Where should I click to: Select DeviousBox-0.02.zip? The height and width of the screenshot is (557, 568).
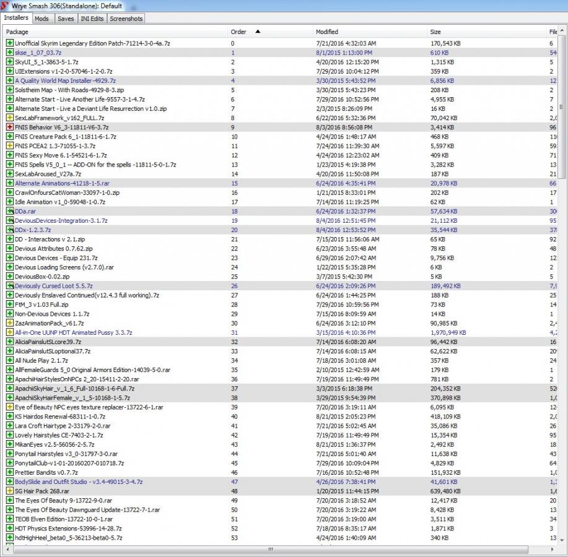(281, 276)
